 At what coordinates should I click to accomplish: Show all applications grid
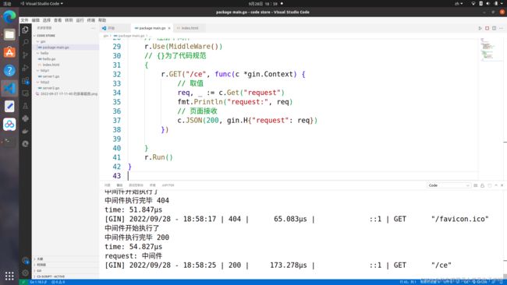click(x=9, y=276)
